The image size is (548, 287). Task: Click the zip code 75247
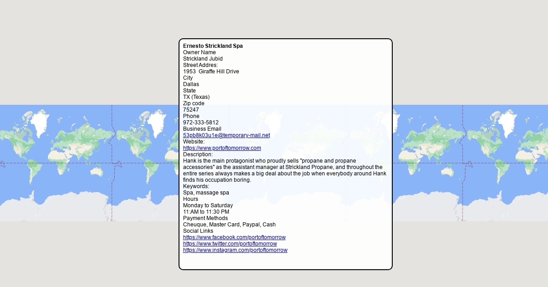click(x=191, y=110)
